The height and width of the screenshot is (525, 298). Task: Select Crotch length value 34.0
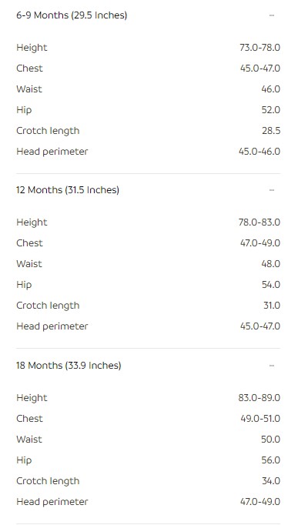point(271,481)
